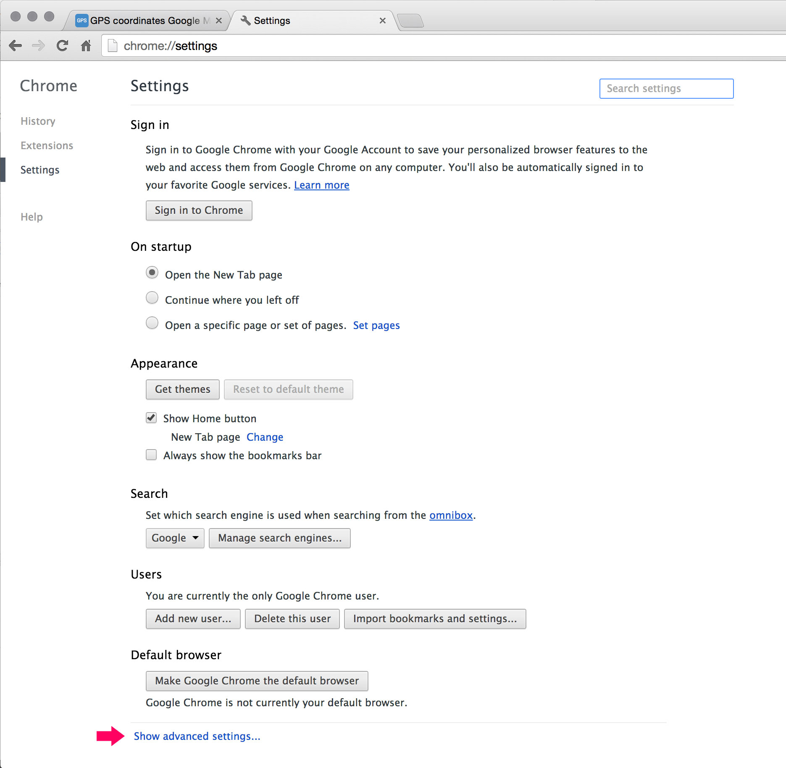Close the Settings tab
This screenshot has height=768, width=786.
[382, 21]
